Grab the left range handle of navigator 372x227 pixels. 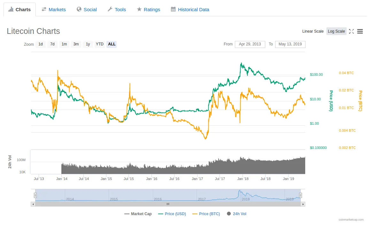pos(35,195)
